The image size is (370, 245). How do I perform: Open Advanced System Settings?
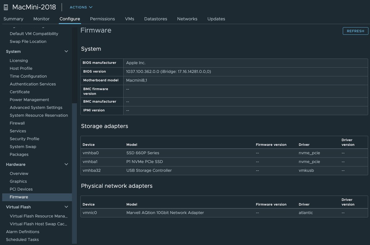click(x=36, y=107)
